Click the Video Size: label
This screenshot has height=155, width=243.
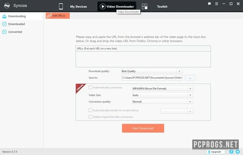point(95,95)
